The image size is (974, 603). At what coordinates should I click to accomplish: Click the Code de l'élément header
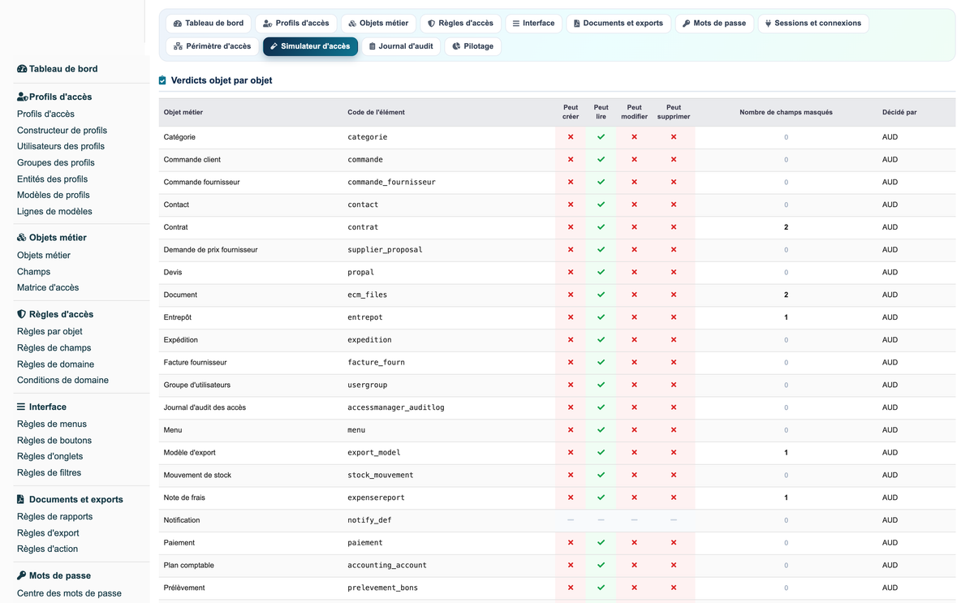click(376, 112)
